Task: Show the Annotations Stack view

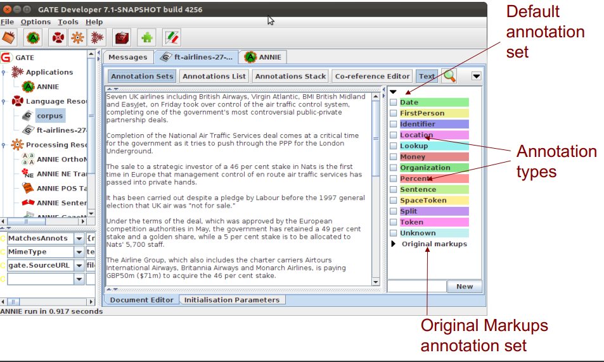Action: 290,76
